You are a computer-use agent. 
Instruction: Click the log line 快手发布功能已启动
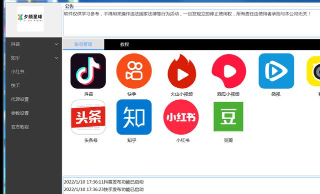pos(103,190)
